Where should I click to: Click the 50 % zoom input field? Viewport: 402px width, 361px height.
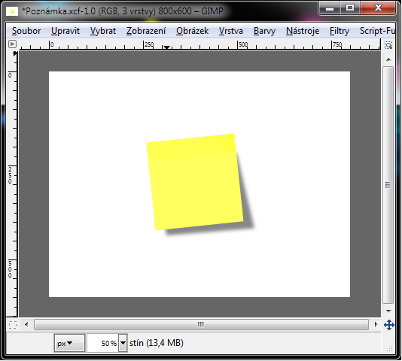point(103,343)
